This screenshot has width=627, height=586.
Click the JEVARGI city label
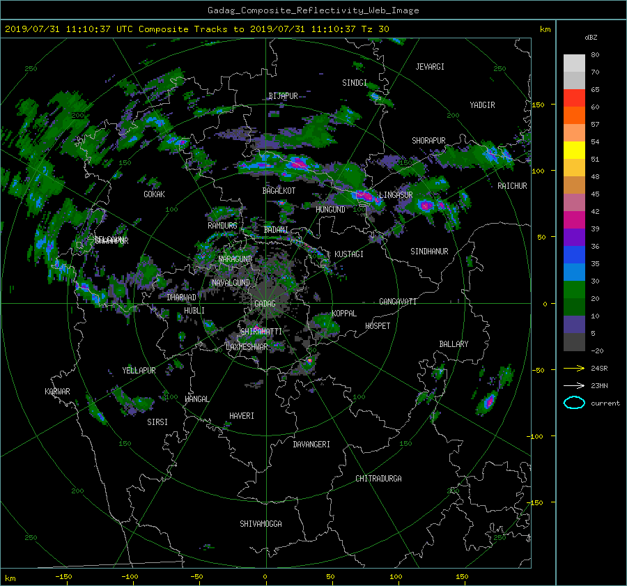click(430, 67)
